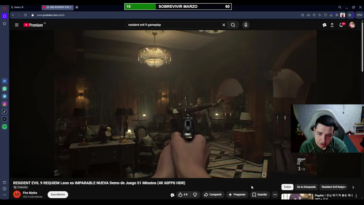
Task: Open the send-flow arrow icon in toolbar
Action: pos(320,15)
